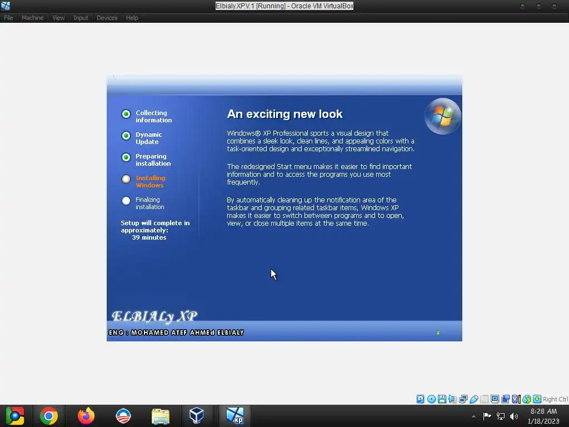Open Action Center flag tray icon
569x427 pixels.
point(487,416)
